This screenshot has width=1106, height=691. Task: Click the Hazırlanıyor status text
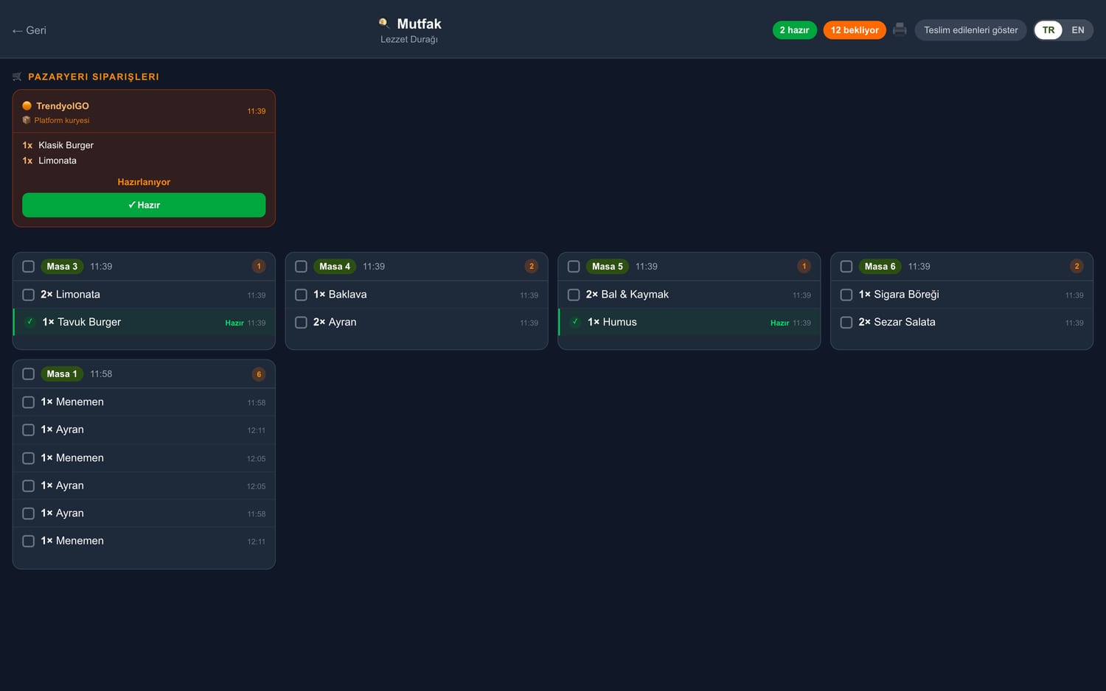(144, 182)
